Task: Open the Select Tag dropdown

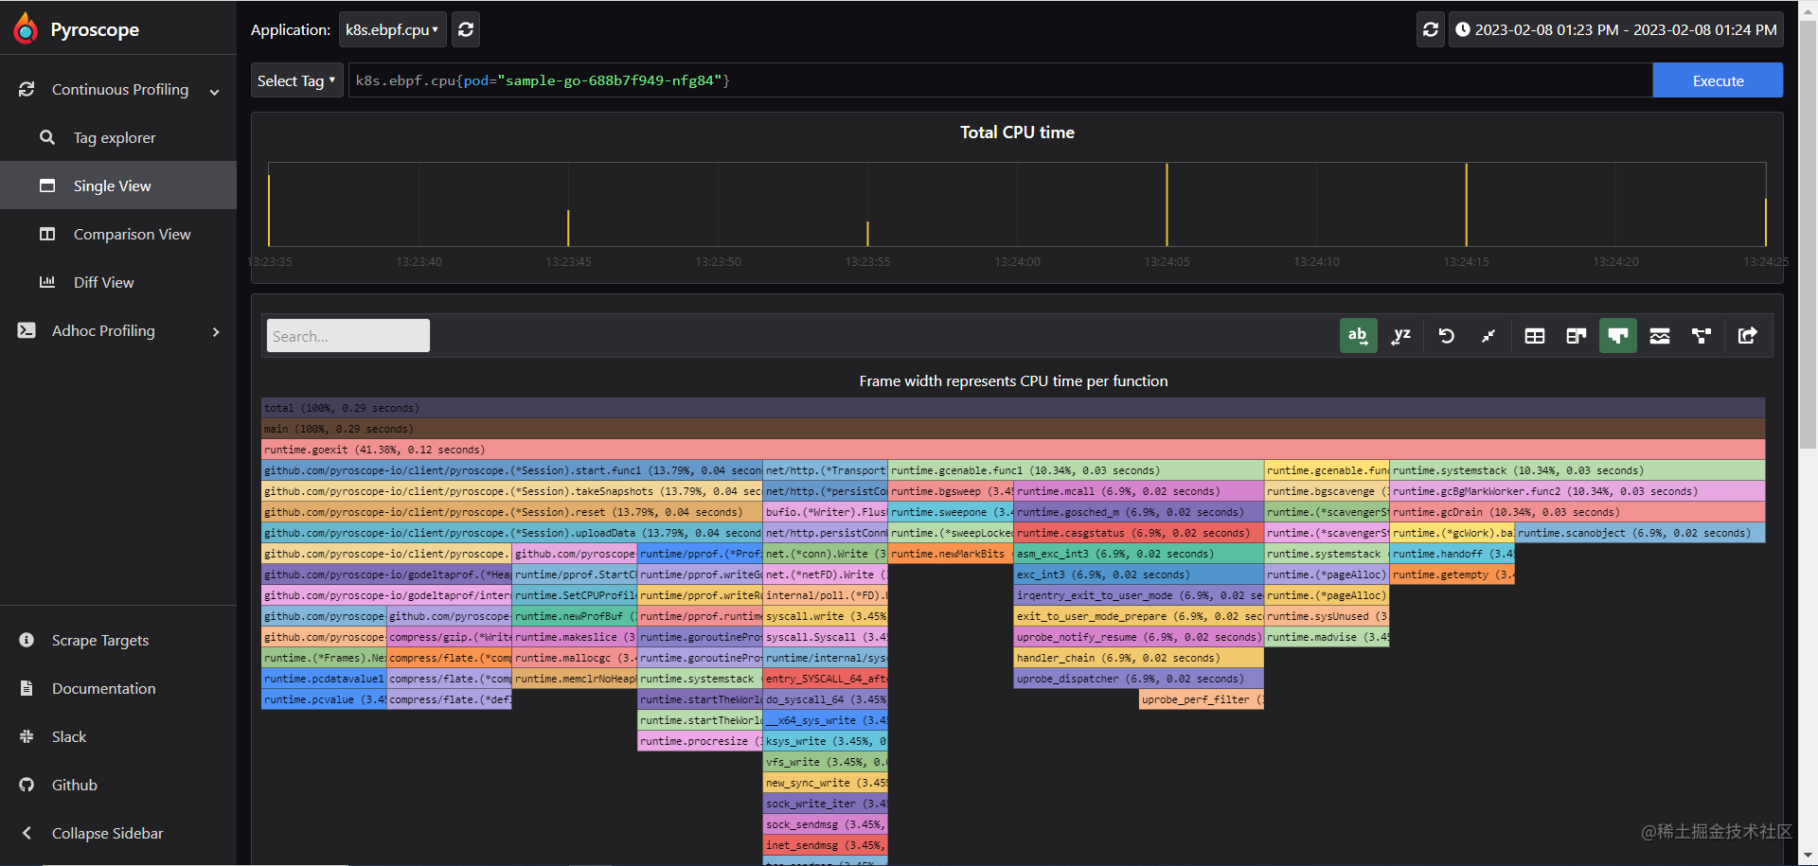Action: click(296, 80)
